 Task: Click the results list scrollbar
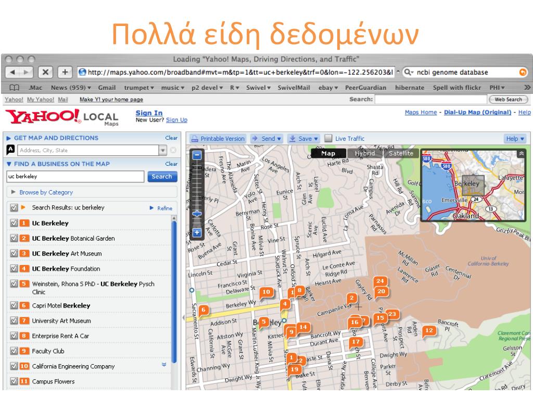click(174, 292)
